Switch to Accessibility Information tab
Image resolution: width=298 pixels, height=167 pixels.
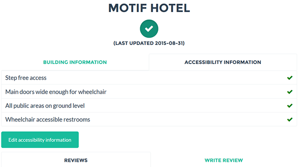pyautogui.click(x=223, y=62)
